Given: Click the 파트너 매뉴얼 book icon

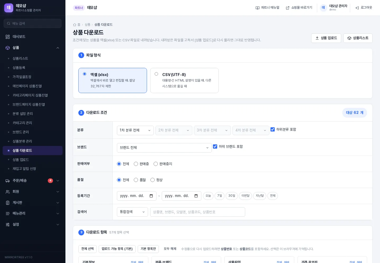Looking at the screenshot, I should [x=258, y=8].
